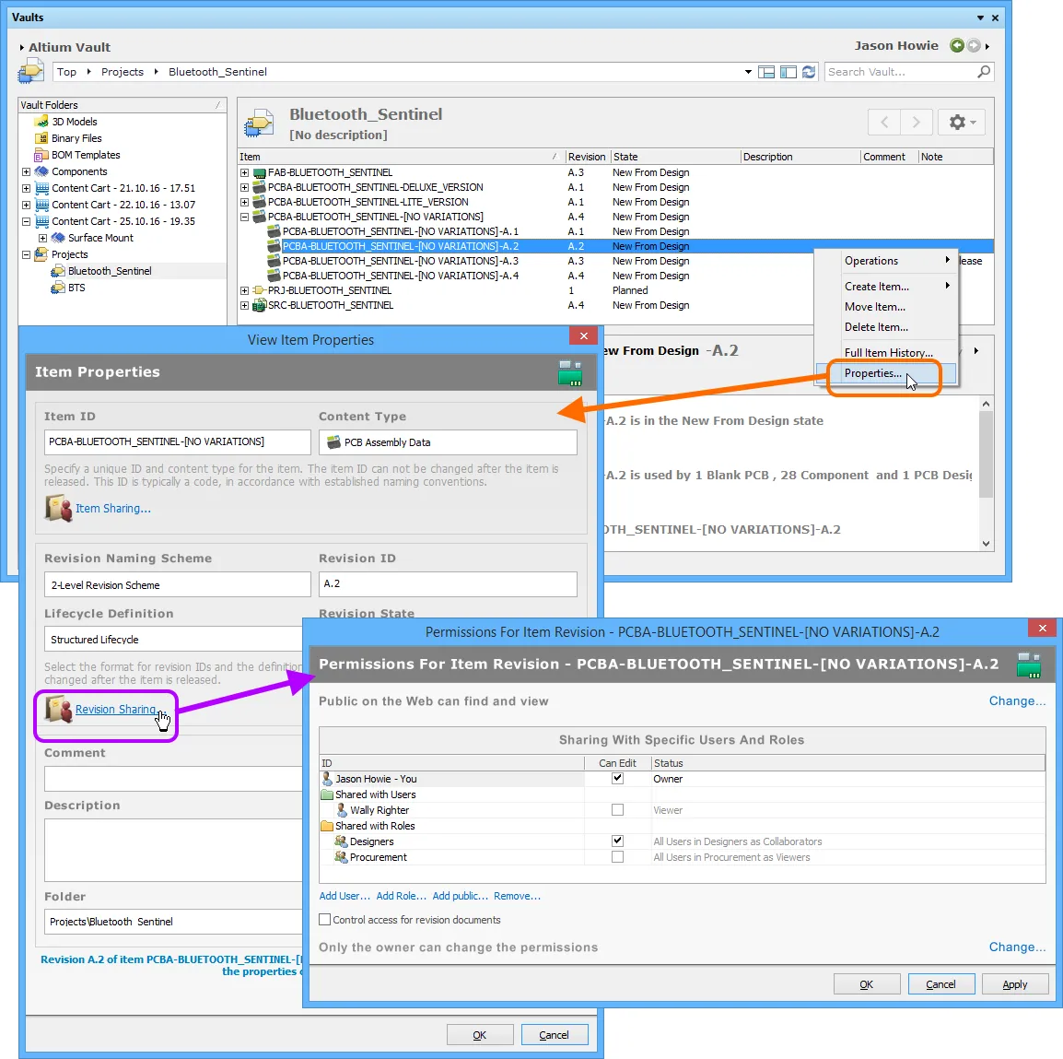Screen dimensions: 1063x1059
Task: Enable Control access for revision documents
Action: pyautogui.click(x=325, y=919)
